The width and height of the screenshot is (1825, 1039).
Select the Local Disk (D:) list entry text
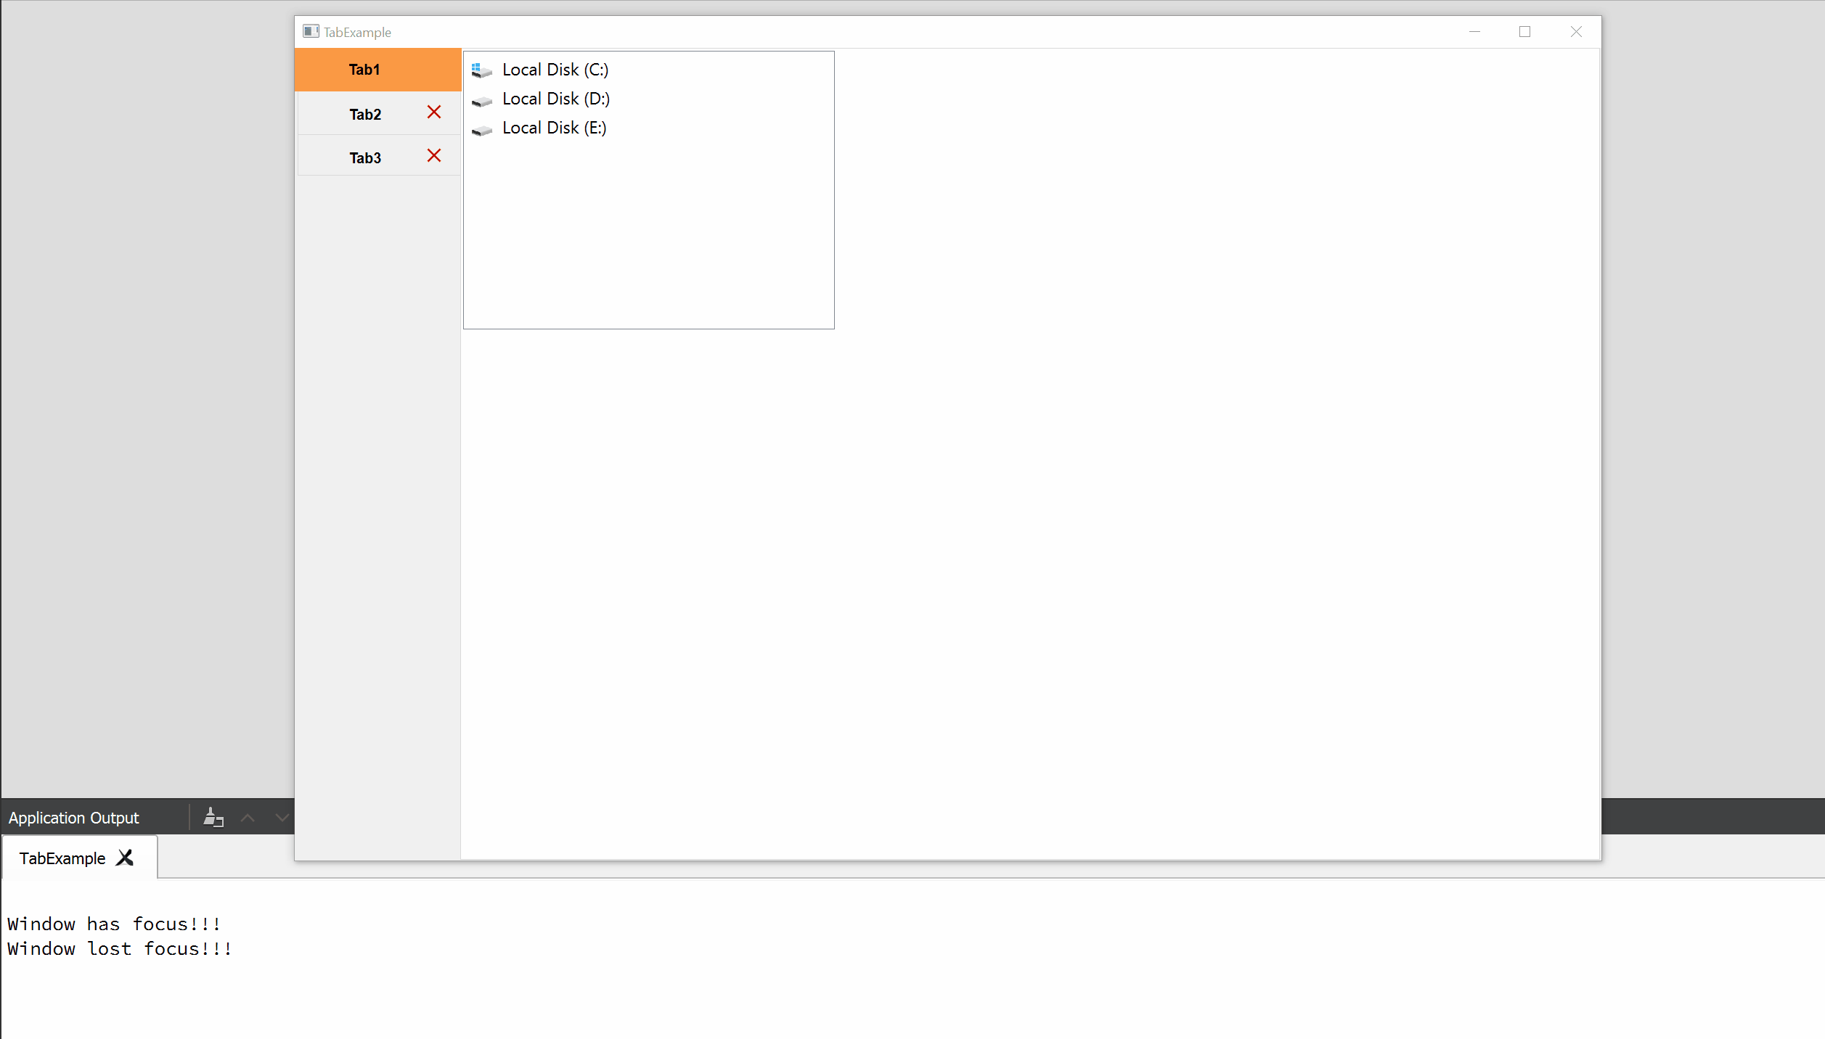click(555, 99)
